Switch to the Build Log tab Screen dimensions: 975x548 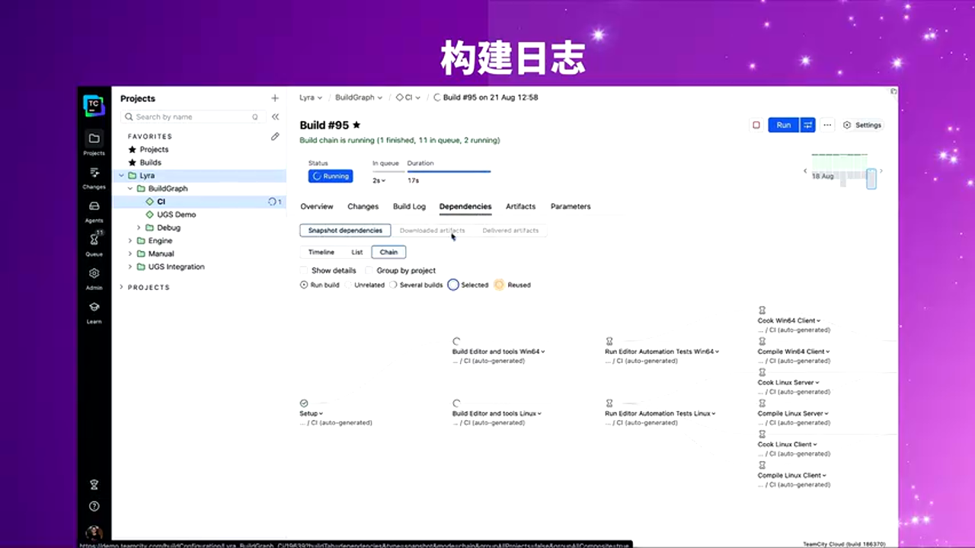tap(409, 206)
